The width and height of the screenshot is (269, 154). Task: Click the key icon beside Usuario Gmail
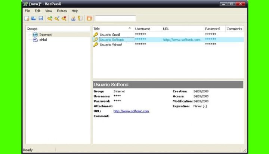tap(96, 35)
